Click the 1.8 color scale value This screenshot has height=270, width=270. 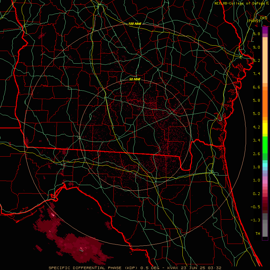tap(256, 167)
